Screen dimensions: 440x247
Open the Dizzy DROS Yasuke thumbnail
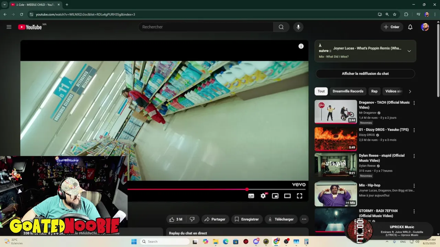coord(336,139)
